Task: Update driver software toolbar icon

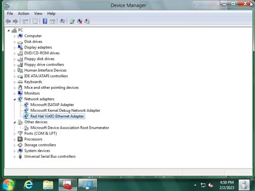Action: pos(72,21)
